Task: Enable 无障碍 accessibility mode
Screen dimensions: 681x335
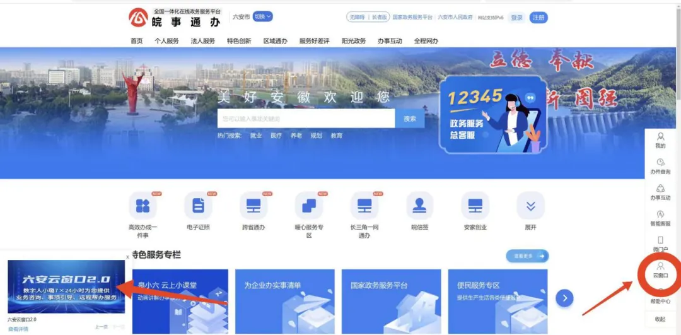Action: pos(357,18)
